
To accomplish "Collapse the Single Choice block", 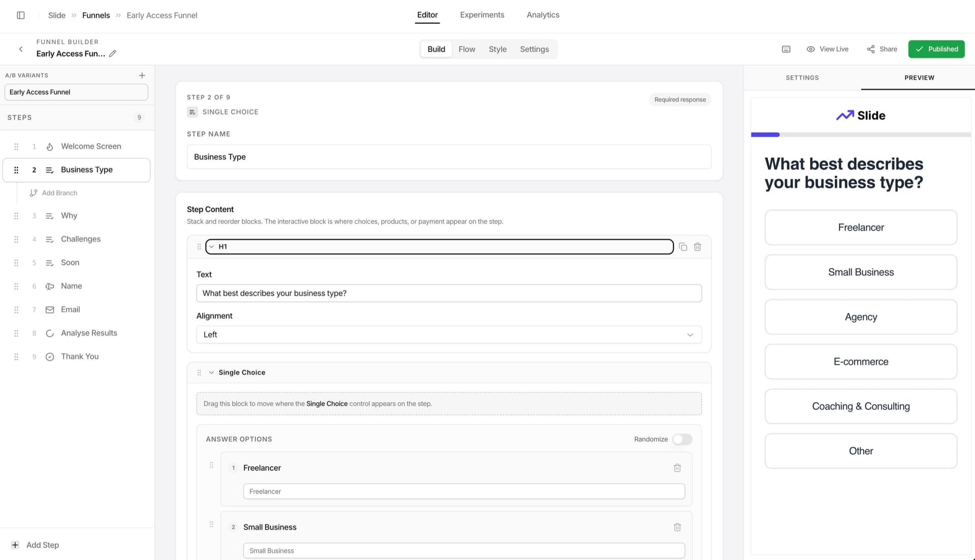I will click(x=212, y=373).
